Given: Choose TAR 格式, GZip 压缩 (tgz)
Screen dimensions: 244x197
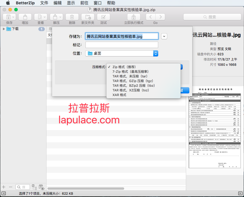Looking at the screenshot, I should [x=133, y=81].
